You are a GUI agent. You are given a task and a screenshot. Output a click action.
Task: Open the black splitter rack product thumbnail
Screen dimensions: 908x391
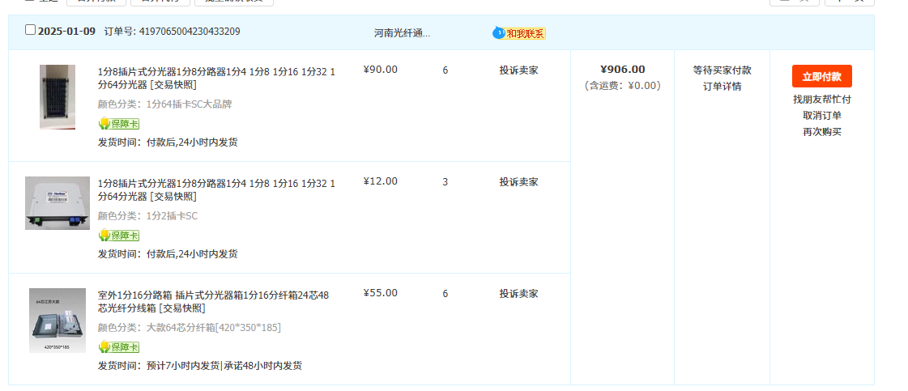pyautogui.click(x=58, y=97)
